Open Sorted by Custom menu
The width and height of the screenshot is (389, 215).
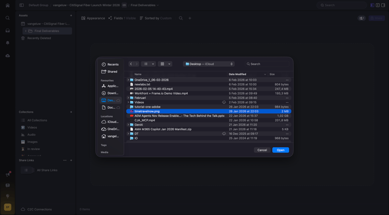156,18
